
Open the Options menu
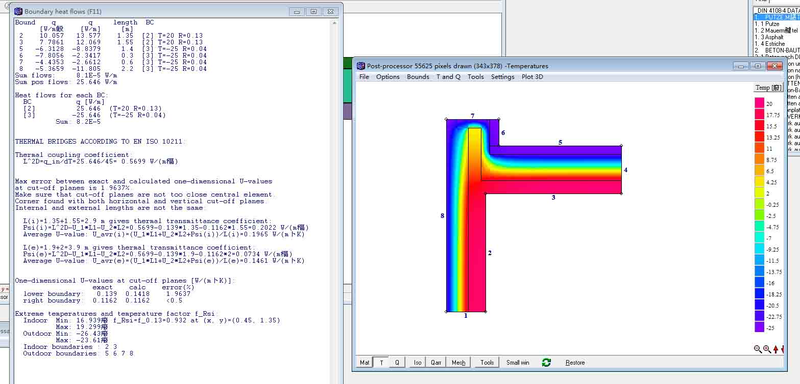[387, 77]
